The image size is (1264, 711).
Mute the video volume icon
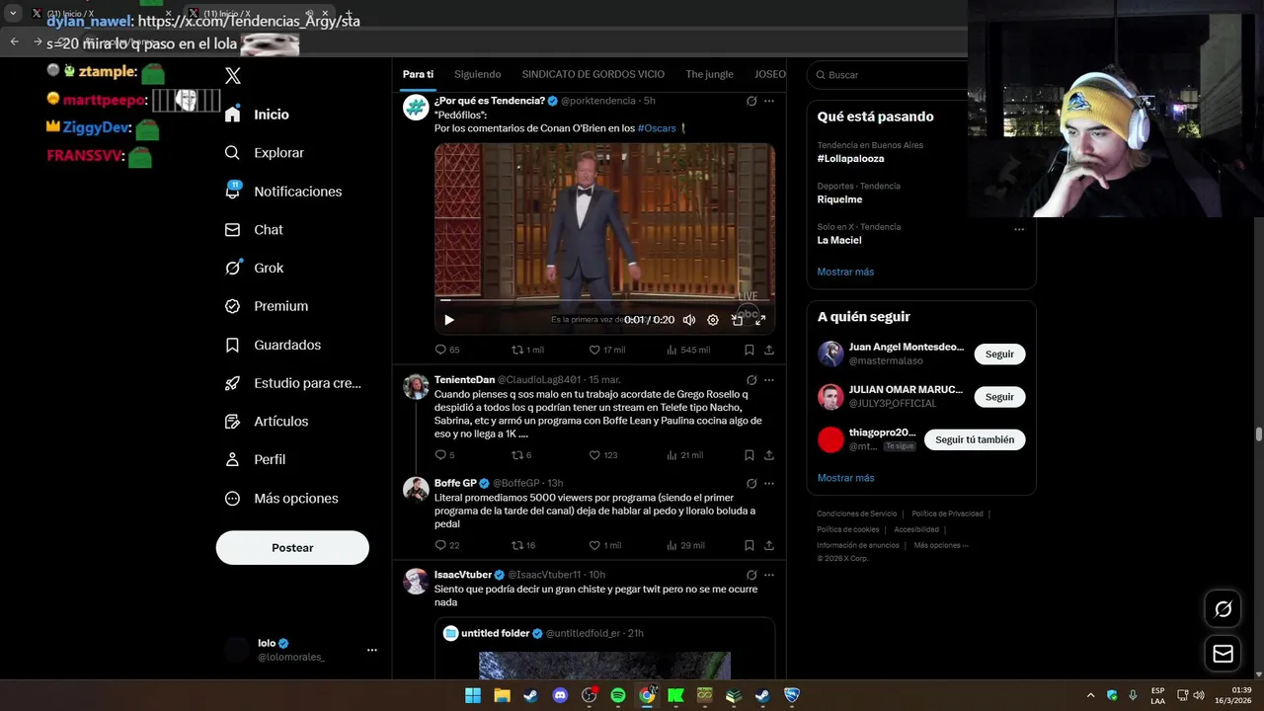(x=689, y=320)
